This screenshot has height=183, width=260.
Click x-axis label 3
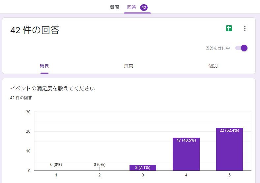(x=143, y=175)
